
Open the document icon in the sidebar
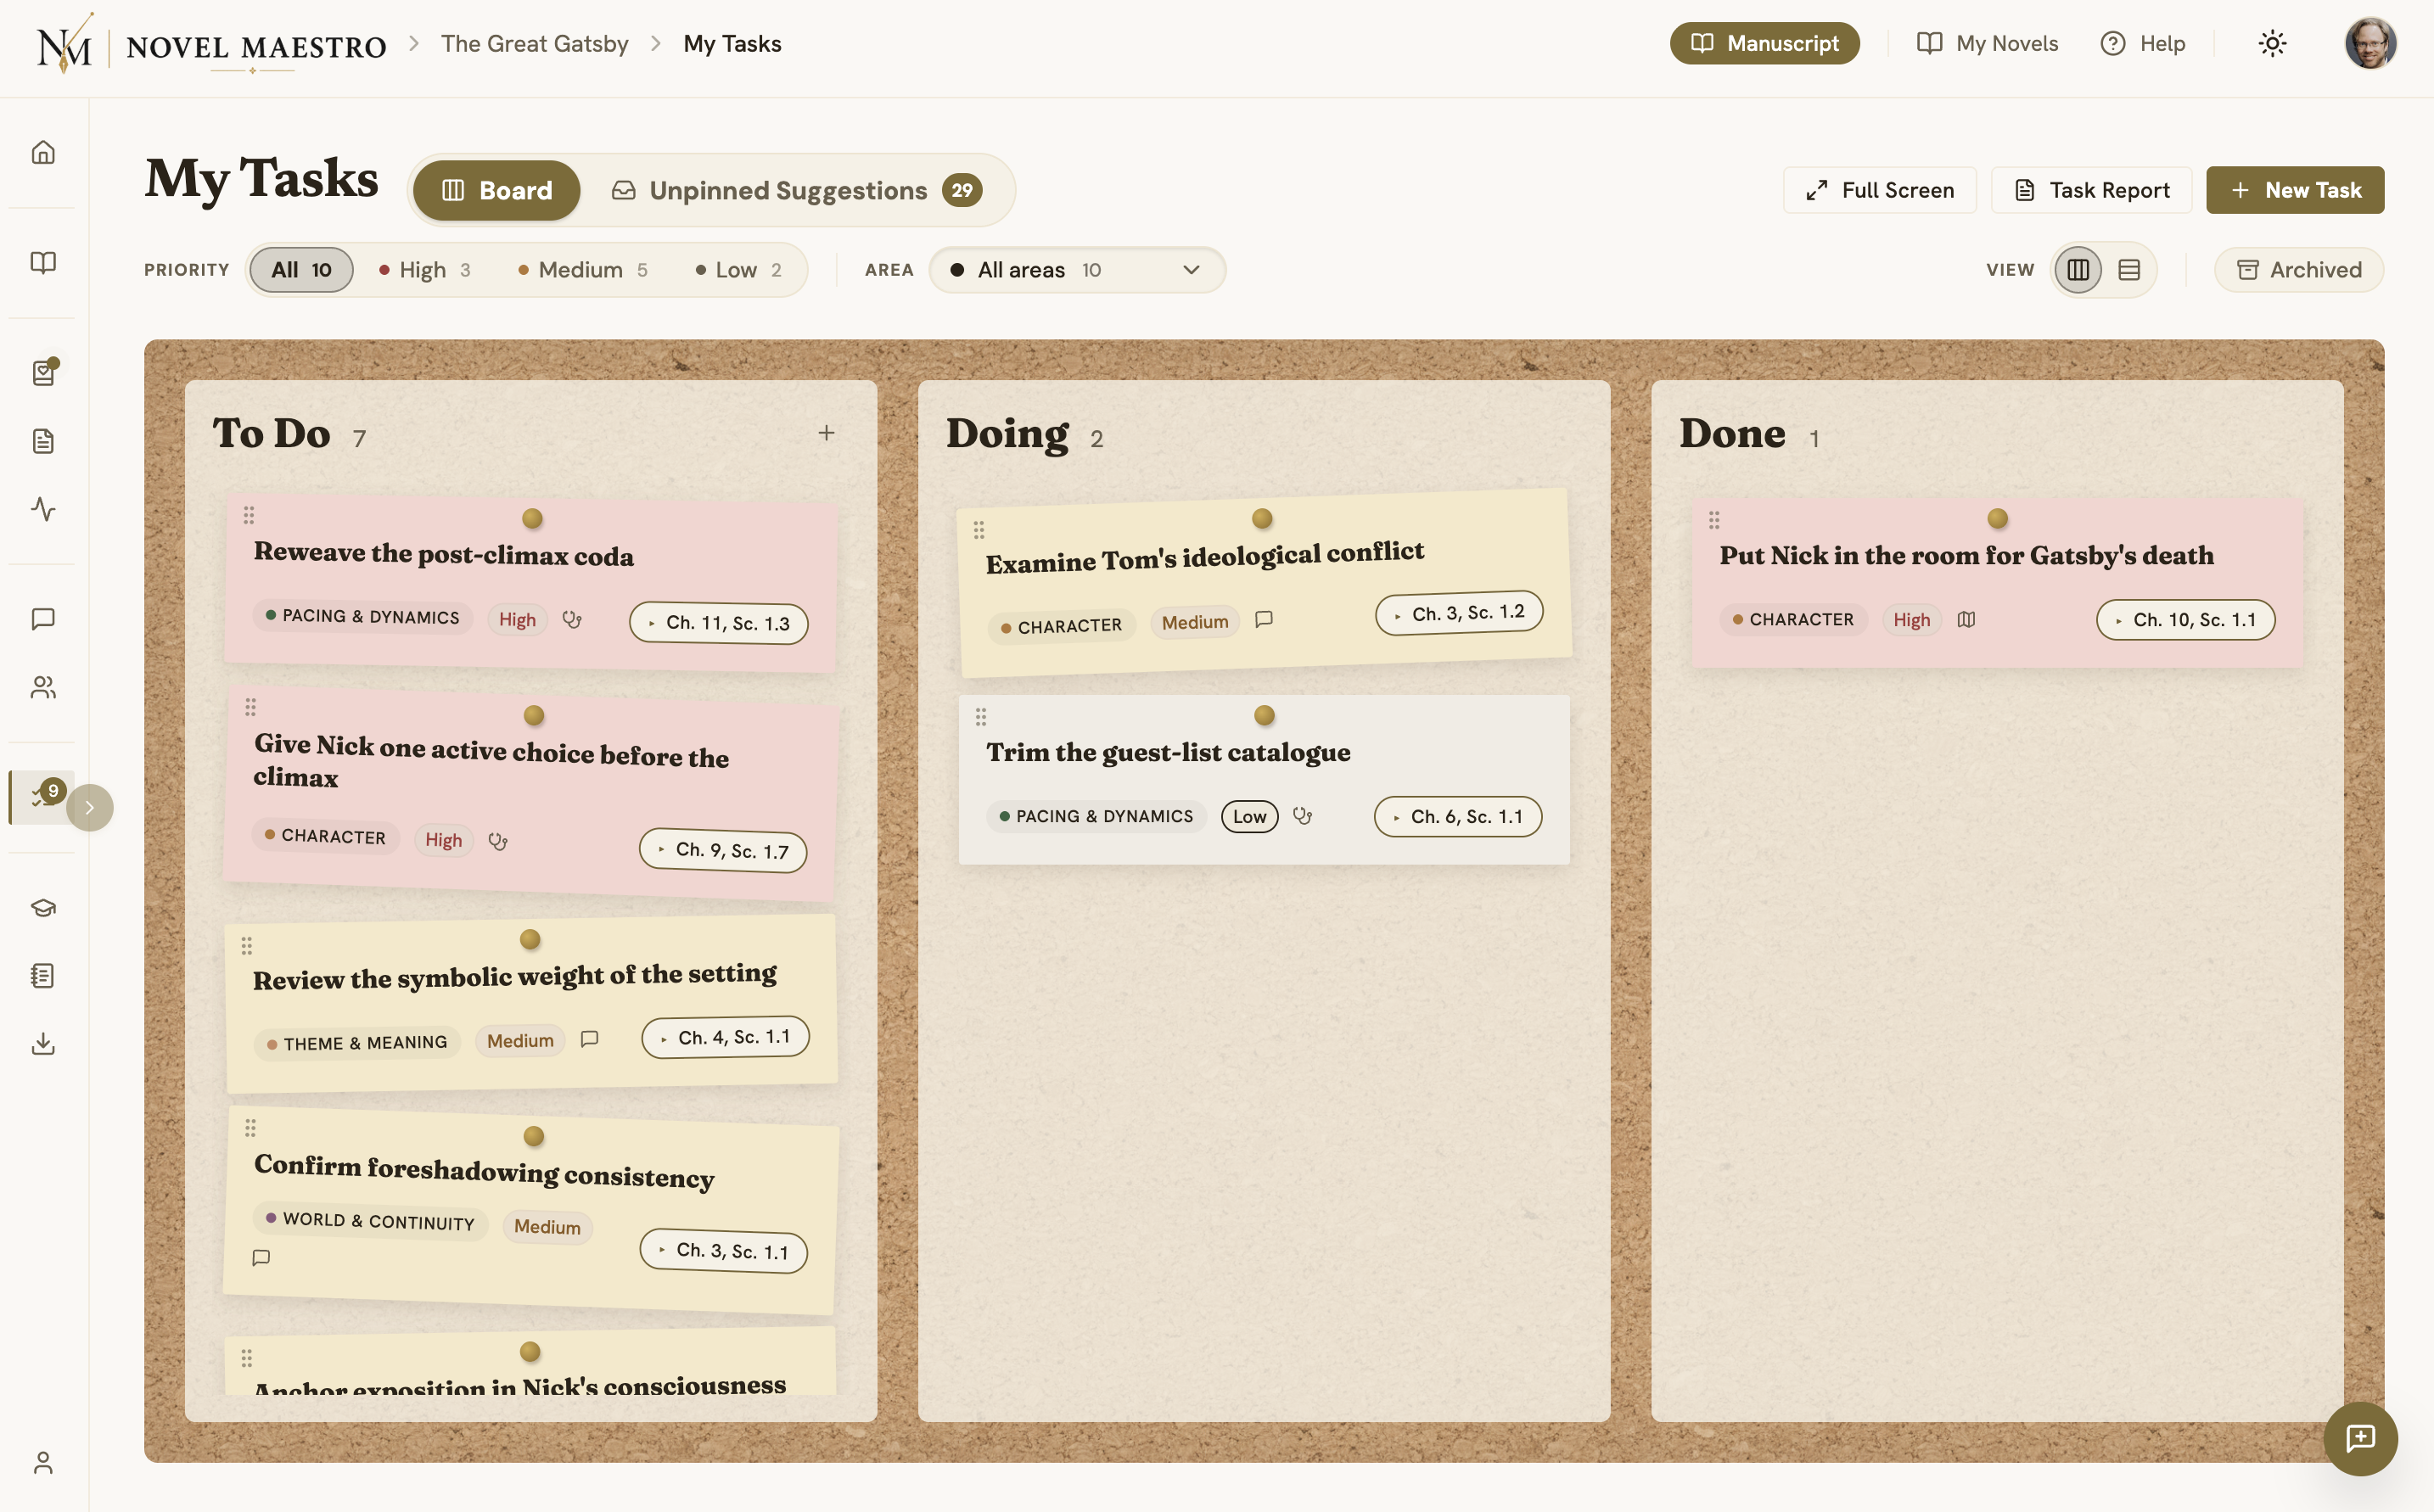pyautogui.click(x=43, y=441)
